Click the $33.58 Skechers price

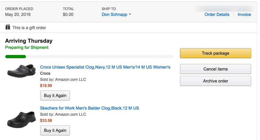[46, 121]
